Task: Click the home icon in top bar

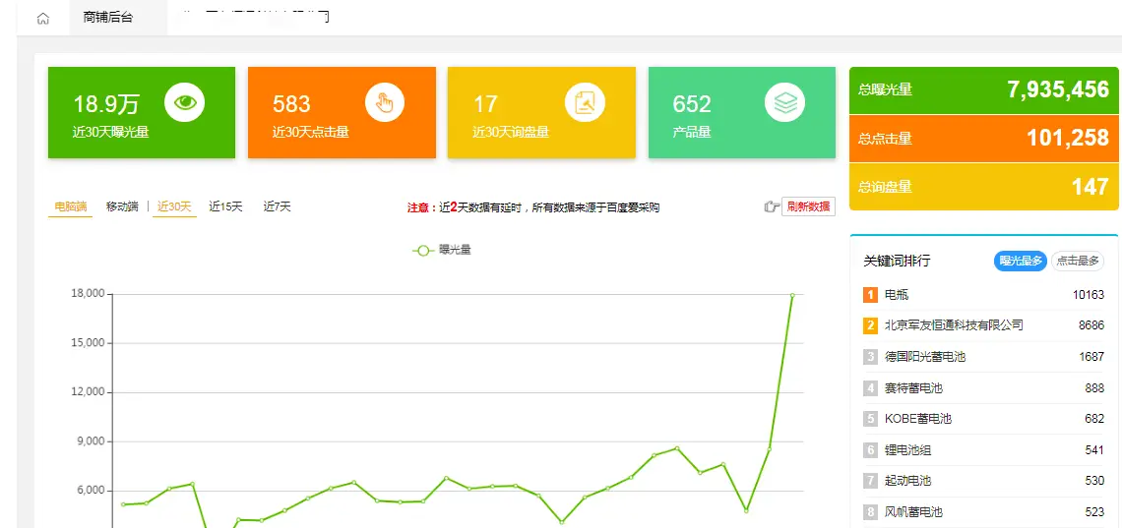Action: pos(43,19)
